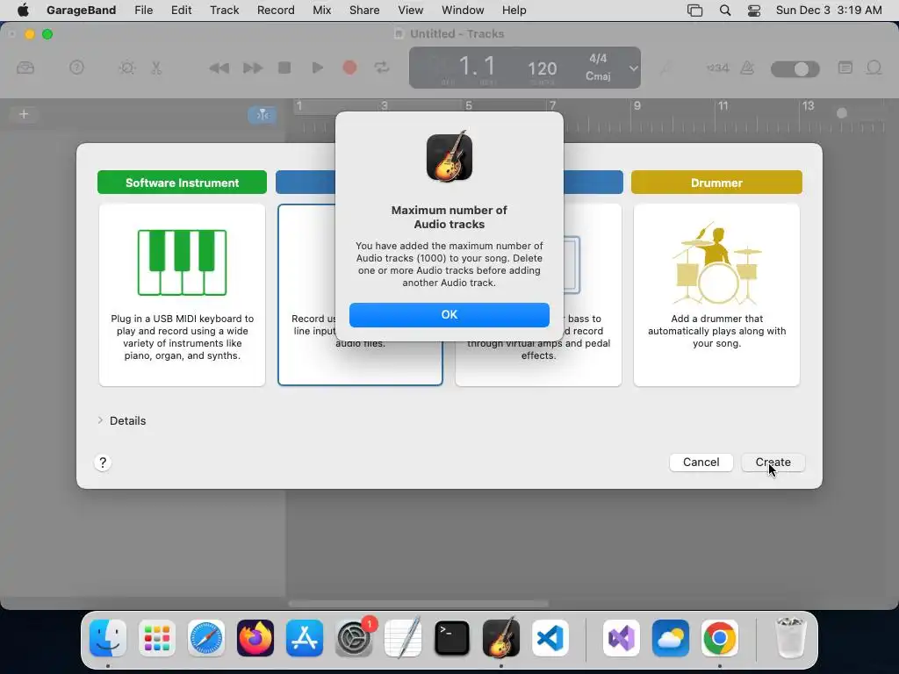Click the add track plus button
899x674 pixels.
tap(24, 114)
